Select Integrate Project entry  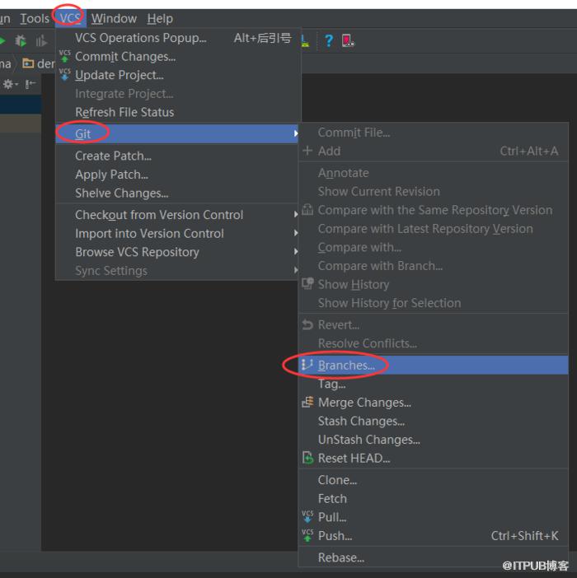178,94
